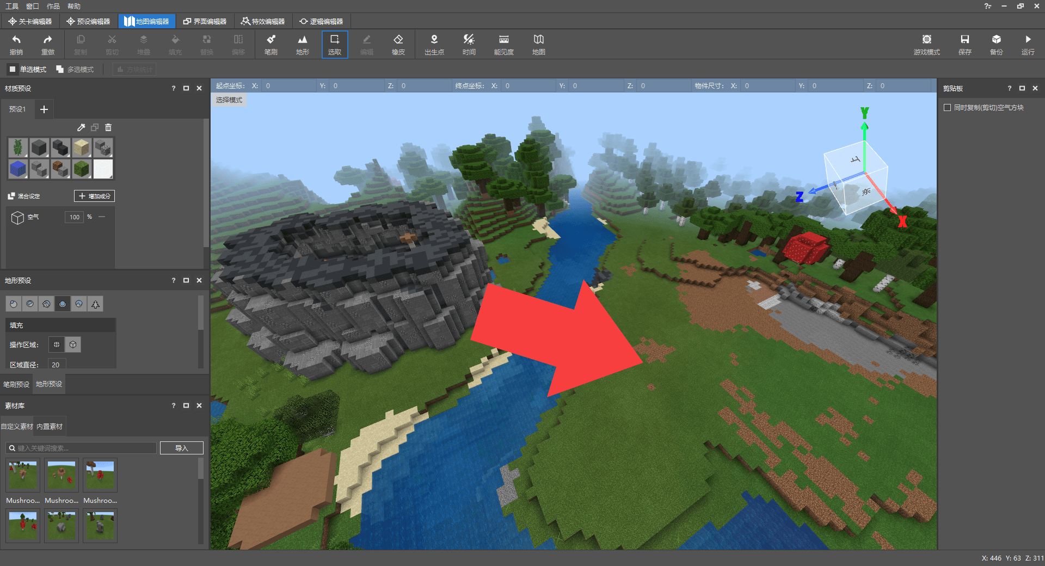Image resolution: width=1045 pixels, height=566 pixels.
Task: Pick the green grass block swatch
Action: pos(82,169)
